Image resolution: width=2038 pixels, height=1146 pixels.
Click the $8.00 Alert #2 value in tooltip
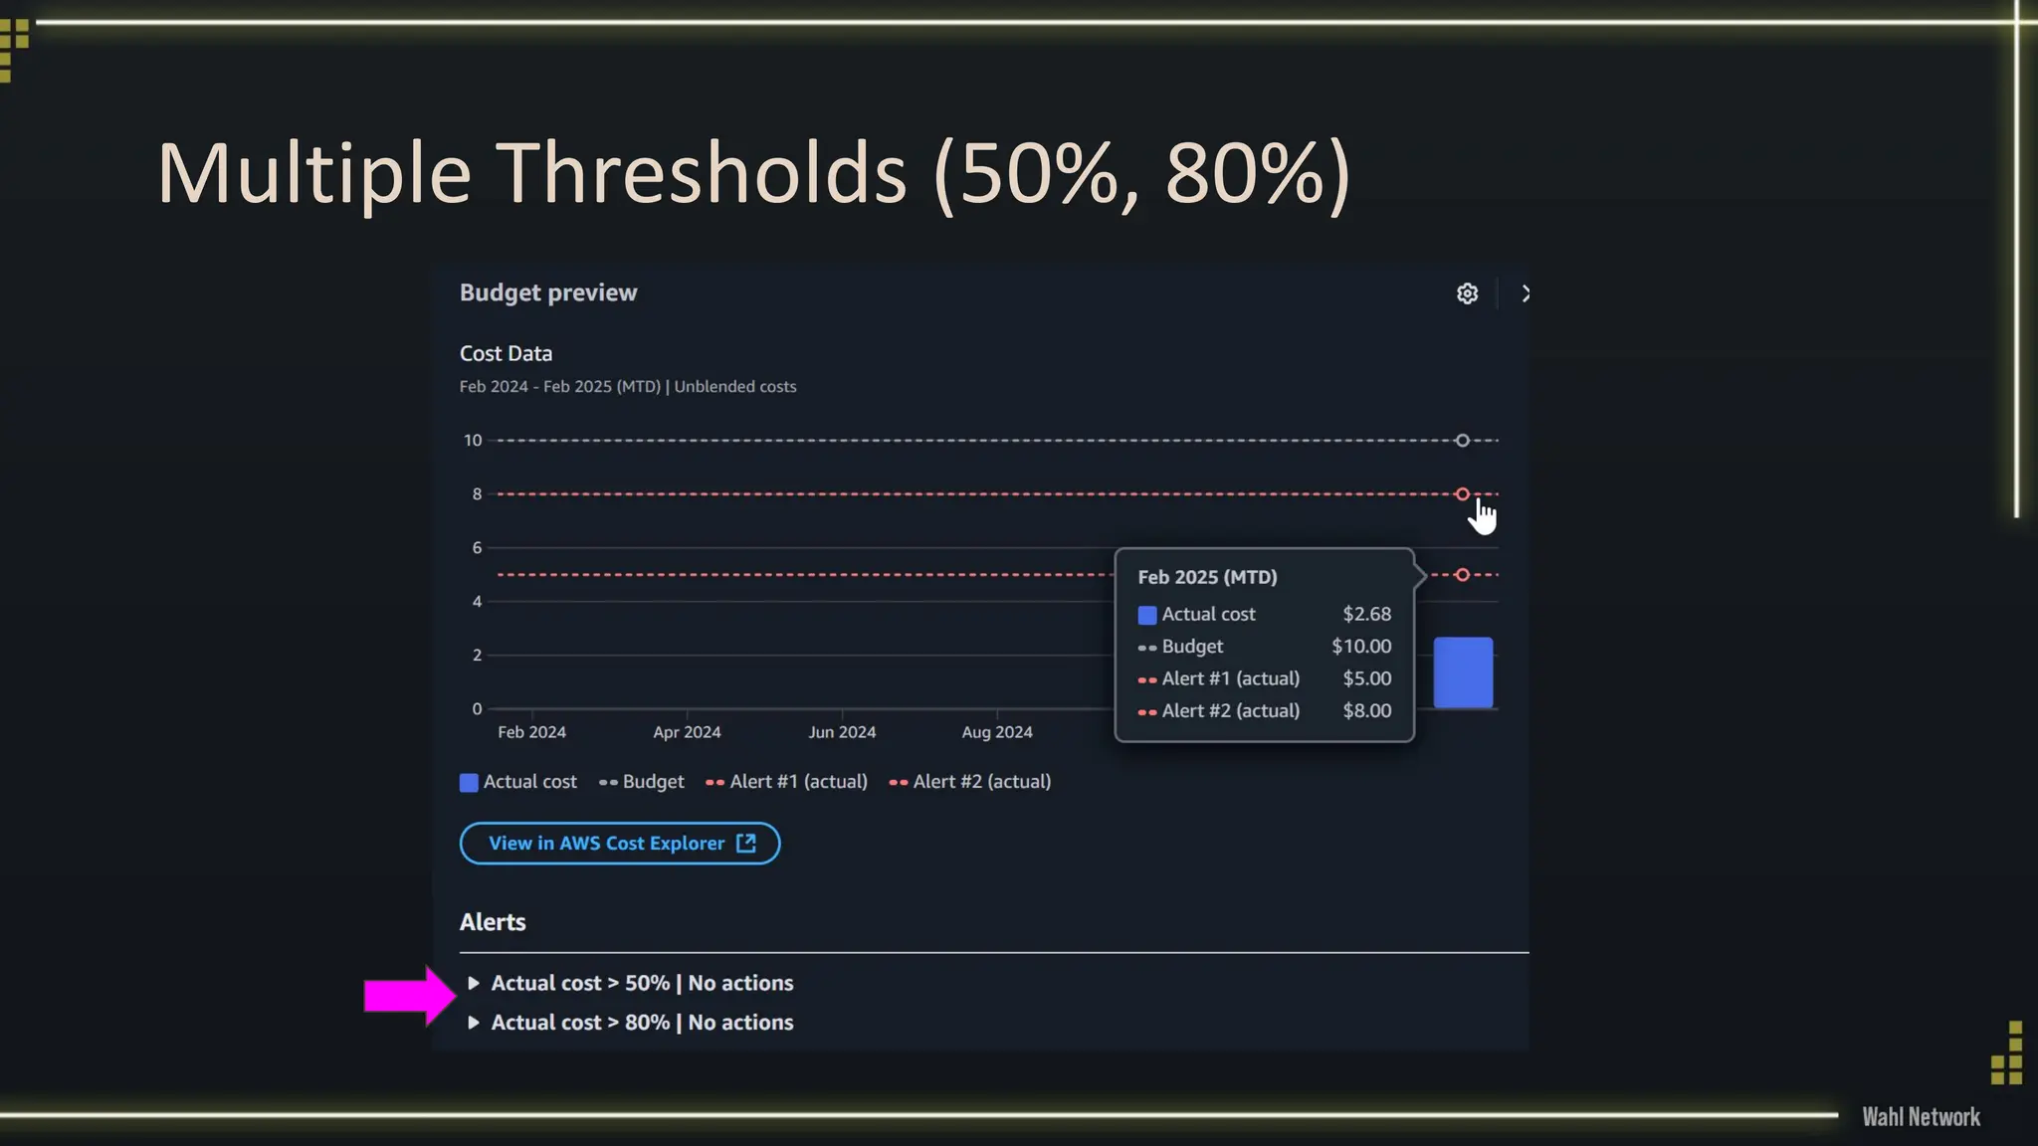pyautogui.click(x=1367, y=710)
